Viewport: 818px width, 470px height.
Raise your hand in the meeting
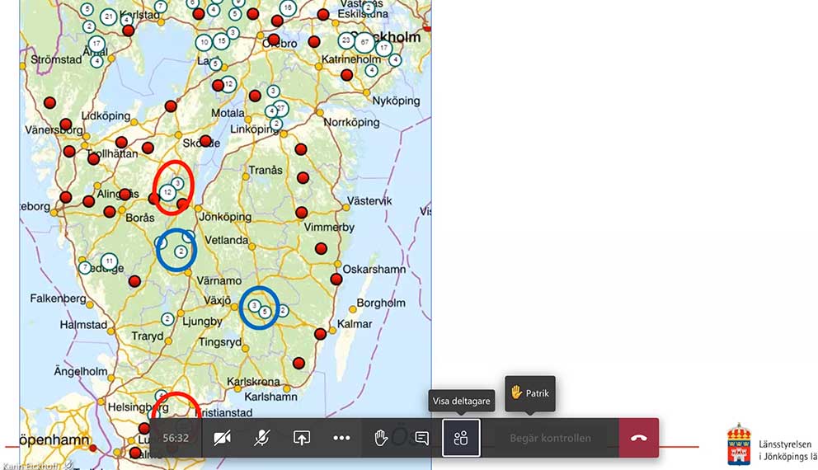pyautogui.click(x=381, y=438)
